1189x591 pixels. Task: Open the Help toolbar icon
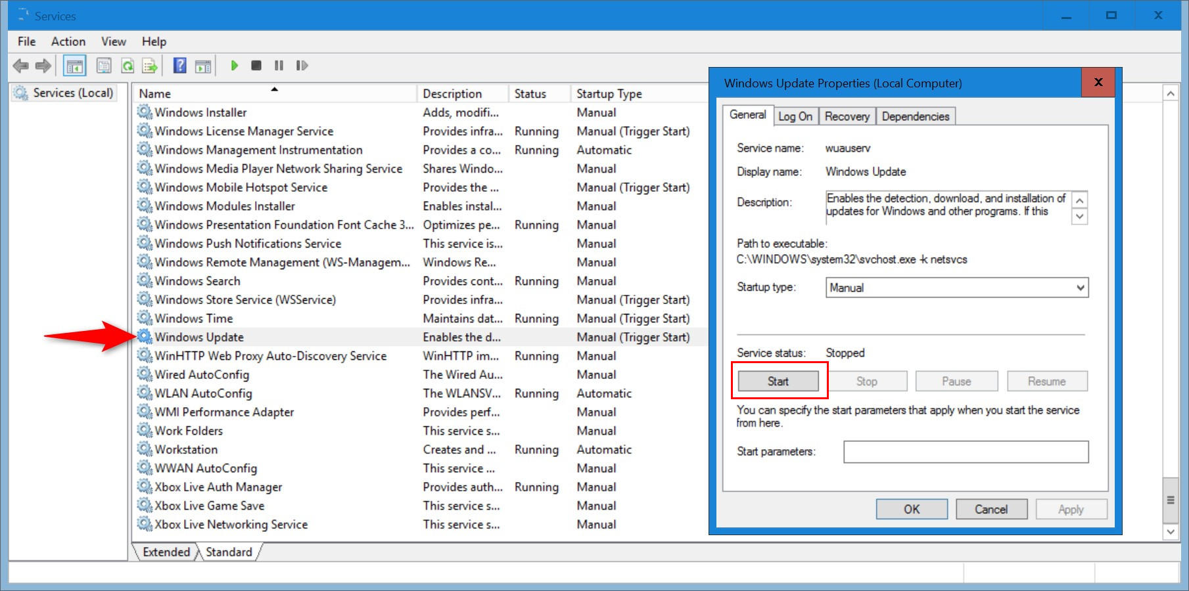coord(179,66)
